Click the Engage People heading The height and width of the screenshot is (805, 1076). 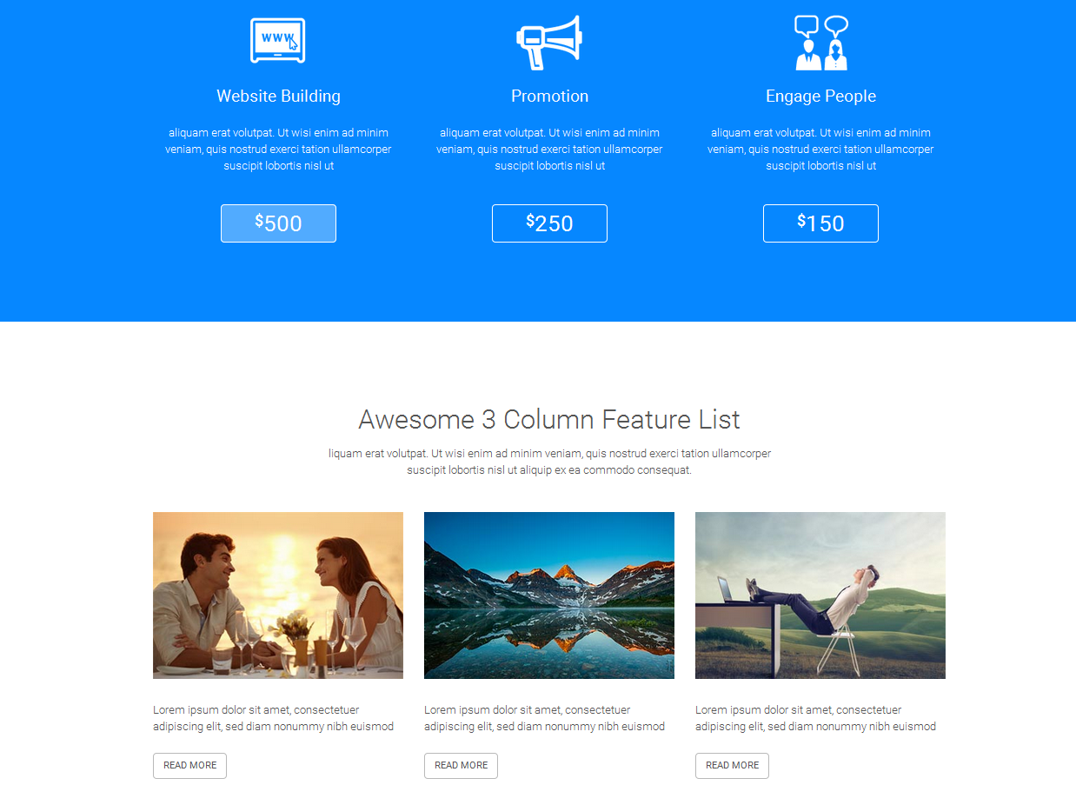pos(820,96)
